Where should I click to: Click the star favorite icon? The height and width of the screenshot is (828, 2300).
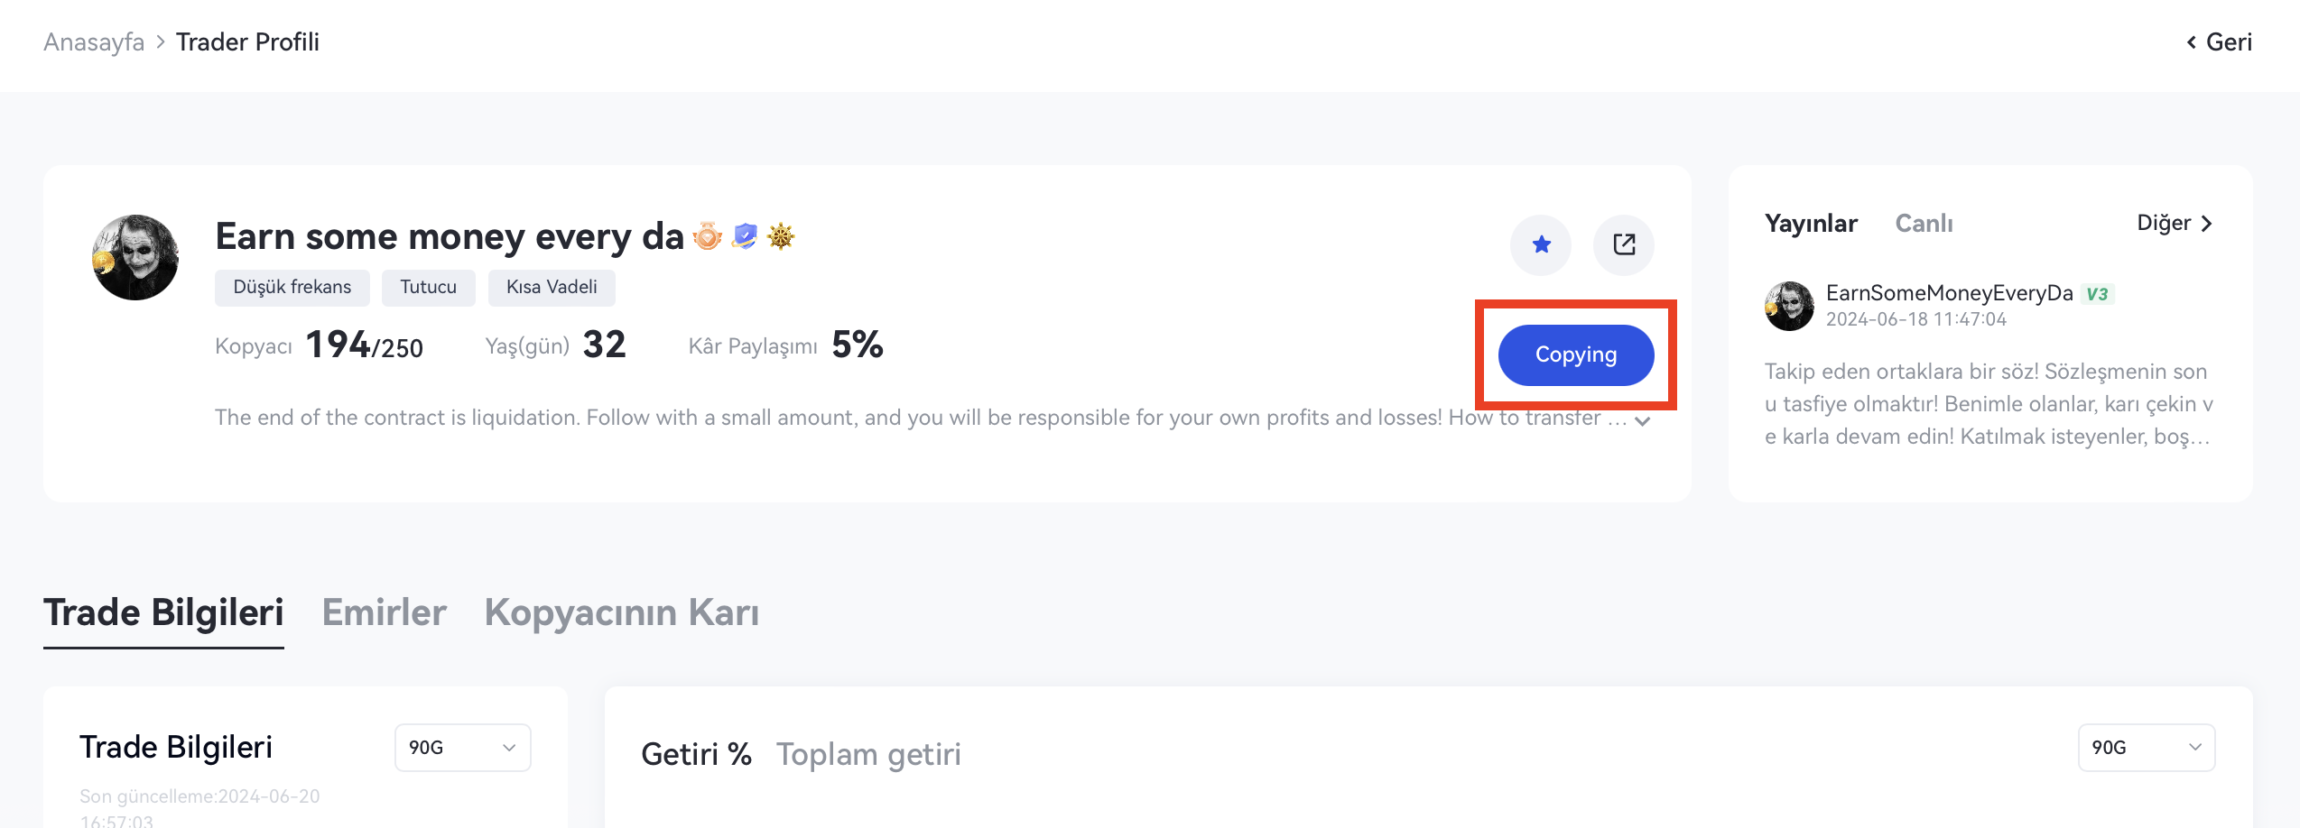pos(1541,244)
